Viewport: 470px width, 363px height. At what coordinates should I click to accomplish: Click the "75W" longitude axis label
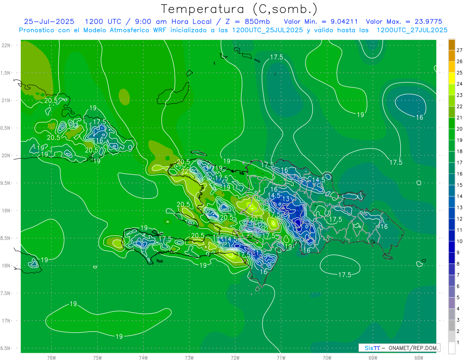(98, 358)
